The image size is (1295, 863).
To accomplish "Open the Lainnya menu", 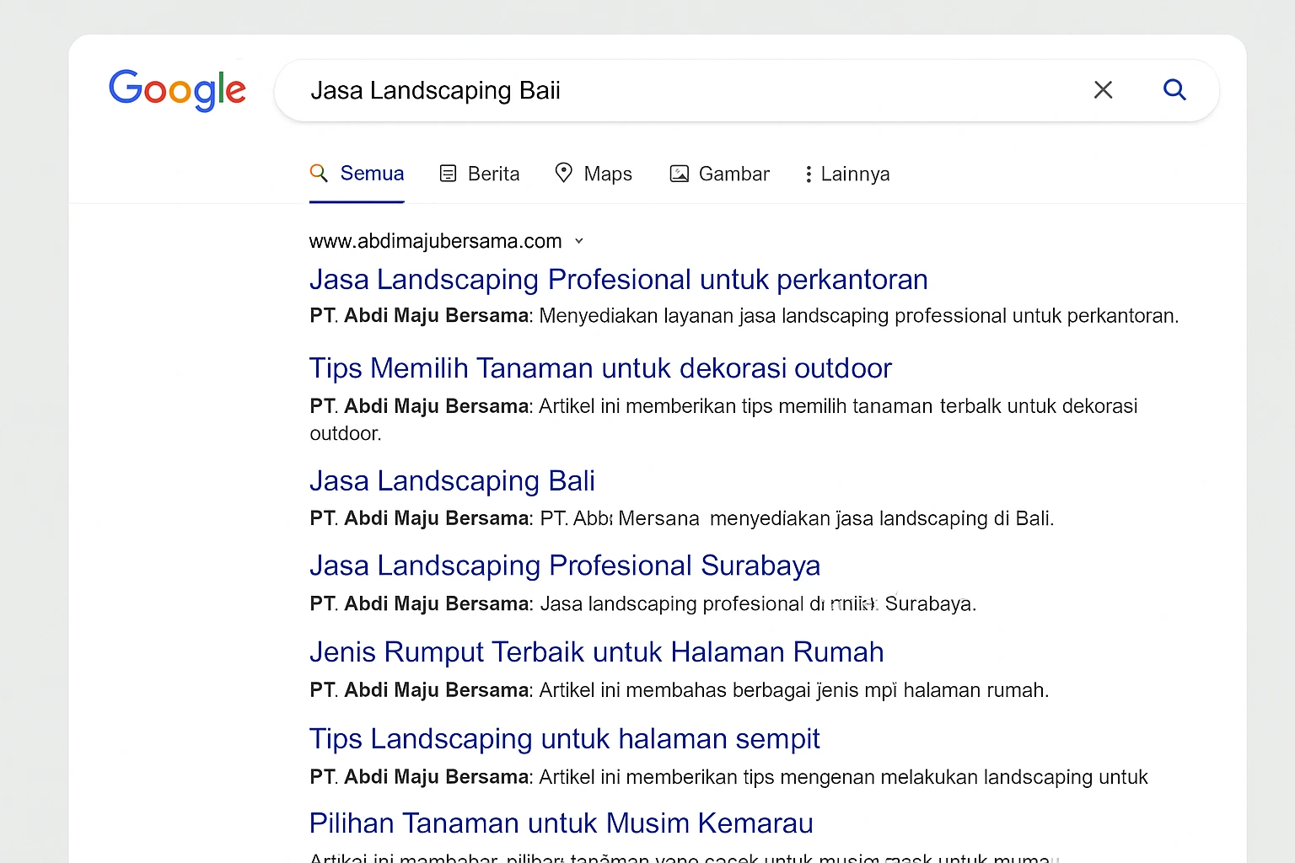I will point(856,174).
